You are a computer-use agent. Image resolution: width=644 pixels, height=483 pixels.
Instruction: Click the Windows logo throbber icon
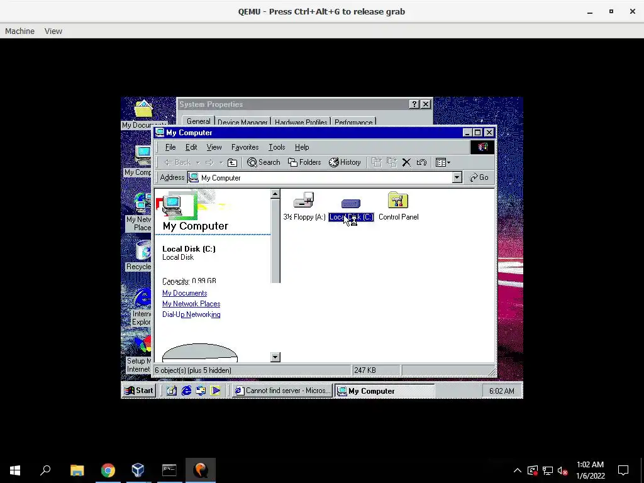point(482,147)
